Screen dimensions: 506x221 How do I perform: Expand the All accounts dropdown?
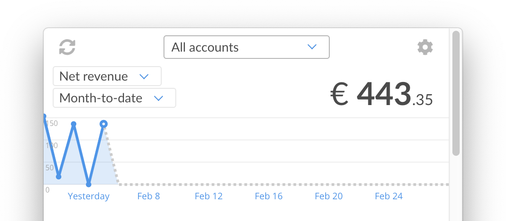(246, 47)
